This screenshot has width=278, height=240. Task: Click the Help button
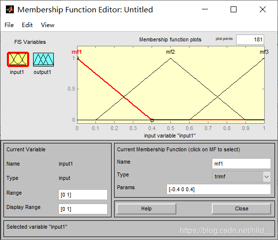[146, 208]
